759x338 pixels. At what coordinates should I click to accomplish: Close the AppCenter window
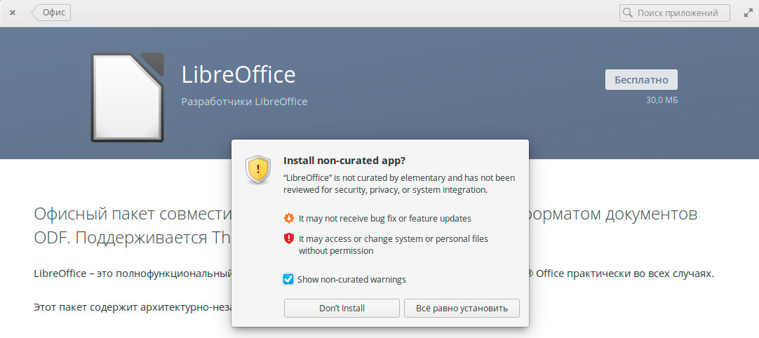click(13, 13)
